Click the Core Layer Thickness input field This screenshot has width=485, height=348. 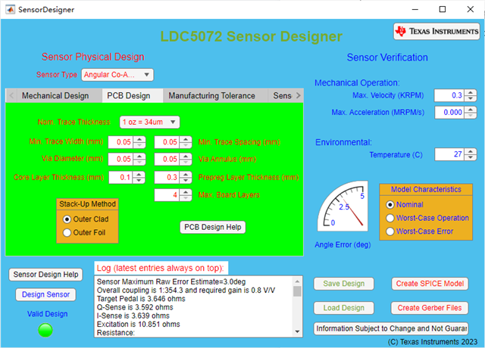point(120,178)
